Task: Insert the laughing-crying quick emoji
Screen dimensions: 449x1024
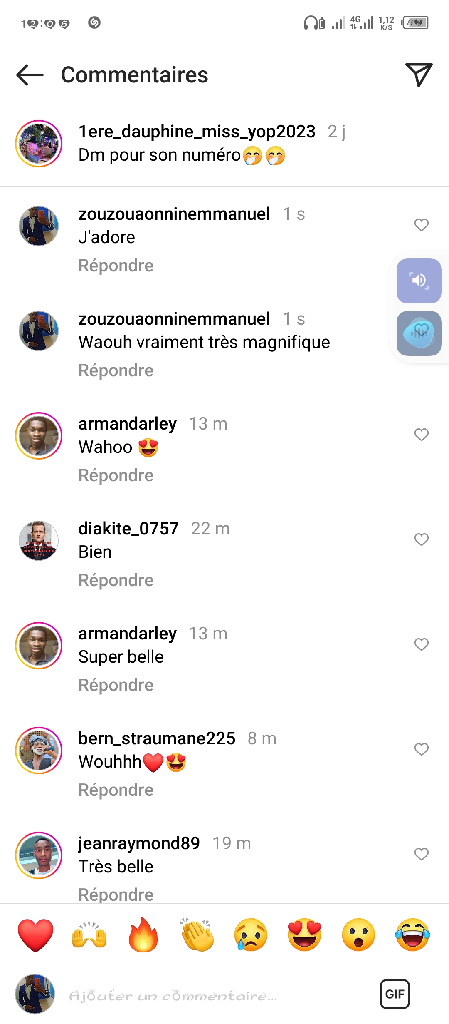Action: point(413,935)
